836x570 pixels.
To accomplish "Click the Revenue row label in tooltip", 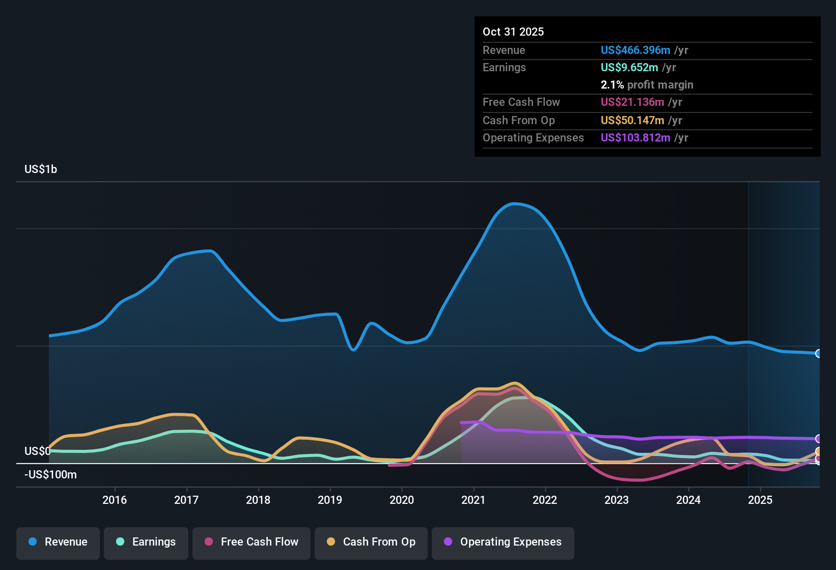I will tap(504, 50).
